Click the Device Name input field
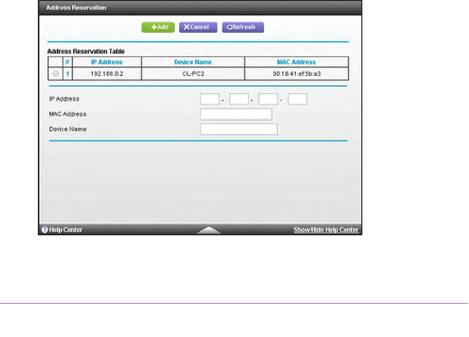 point(239,129)
